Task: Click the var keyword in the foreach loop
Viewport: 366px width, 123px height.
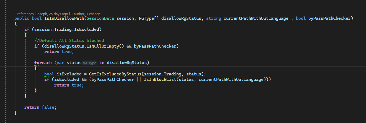Action: point(60,63)
